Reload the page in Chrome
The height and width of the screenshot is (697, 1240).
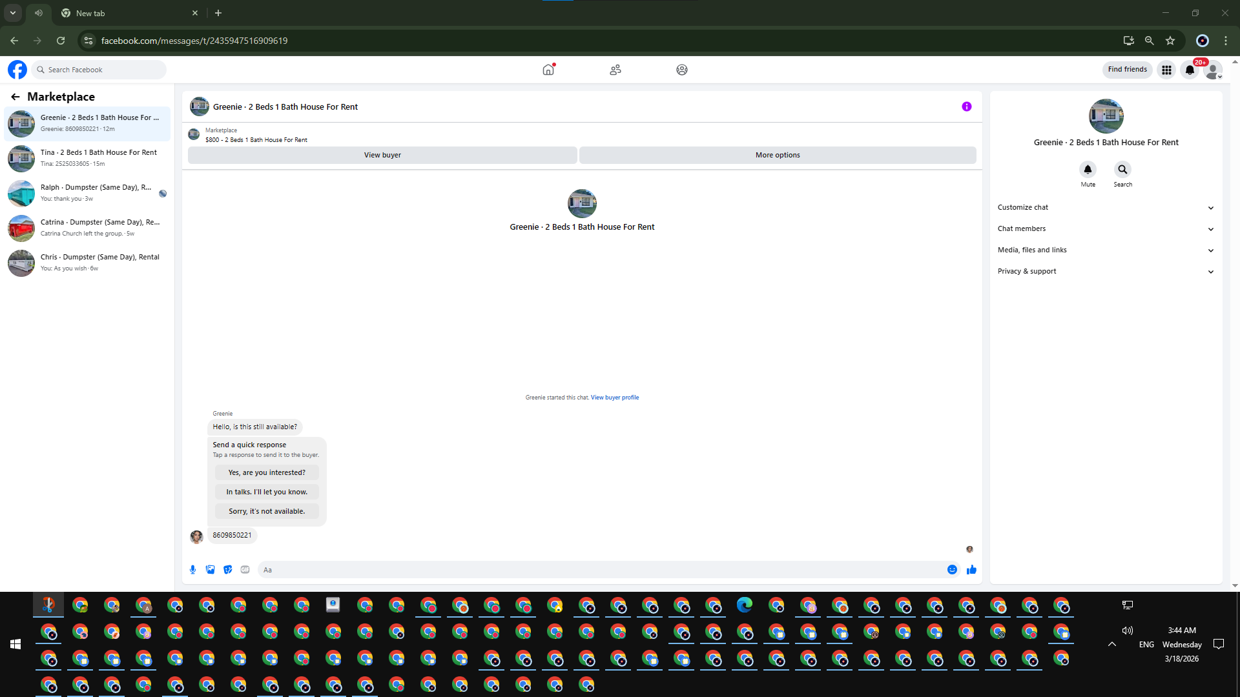[61, 41]
